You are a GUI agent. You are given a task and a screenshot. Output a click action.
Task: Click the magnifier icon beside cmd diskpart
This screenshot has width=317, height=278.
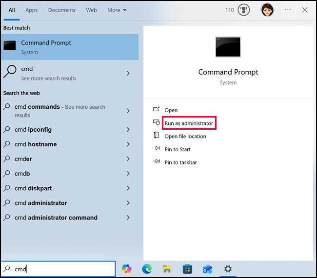(7, 188)
